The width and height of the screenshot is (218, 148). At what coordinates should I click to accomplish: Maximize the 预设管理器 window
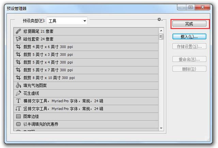190,7
